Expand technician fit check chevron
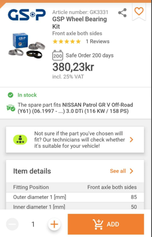 point(131,140)
